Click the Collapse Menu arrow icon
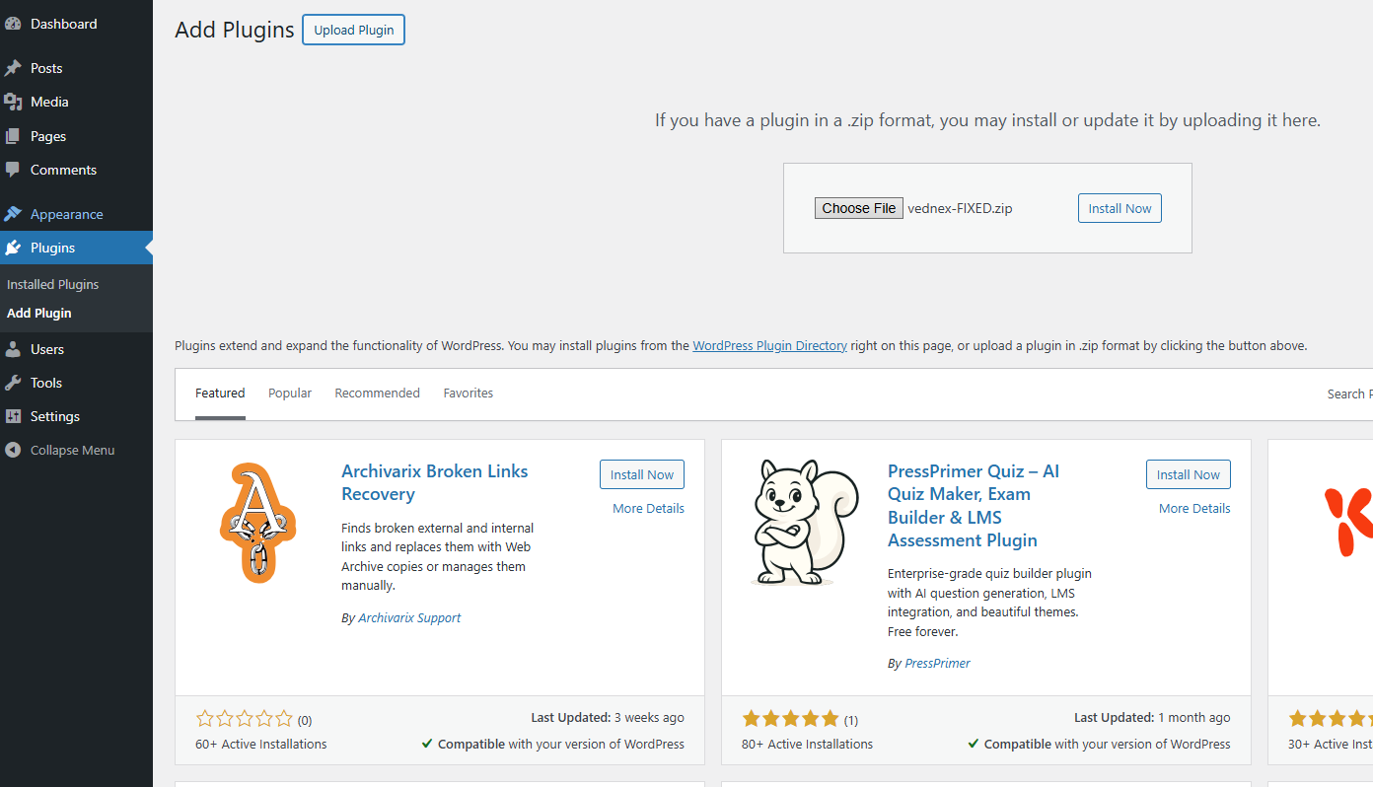Image resolution: width=1373 pixels, height=787 pixels. 13,450
